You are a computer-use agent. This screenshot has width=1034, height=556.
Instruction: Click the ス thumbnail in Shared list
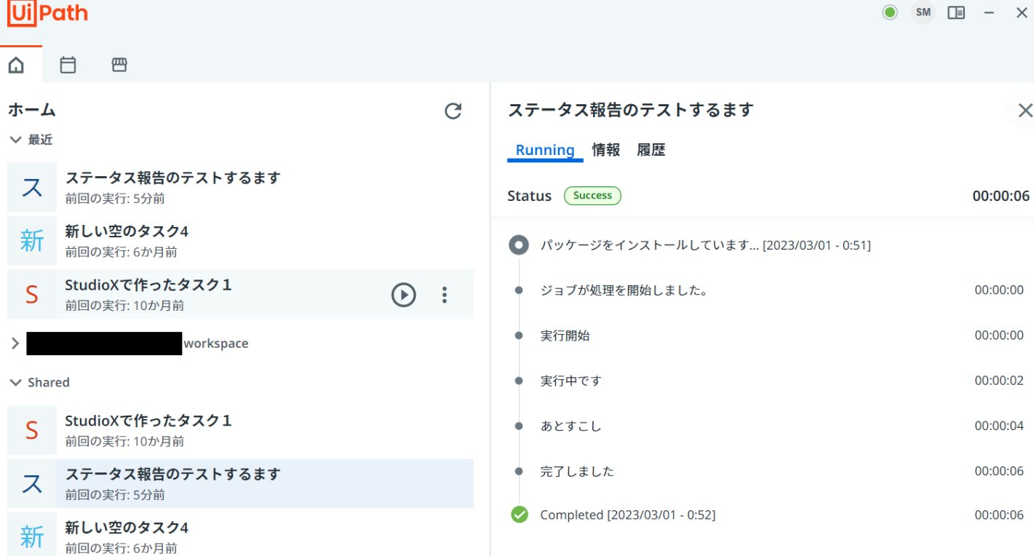click(32, 483)
